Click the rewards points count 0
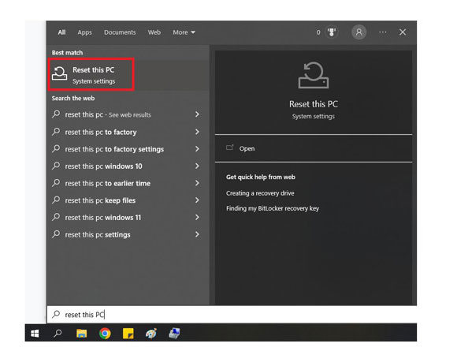This screenshot has height=355, width=457. pyautogui.click(x=318, y=32)
